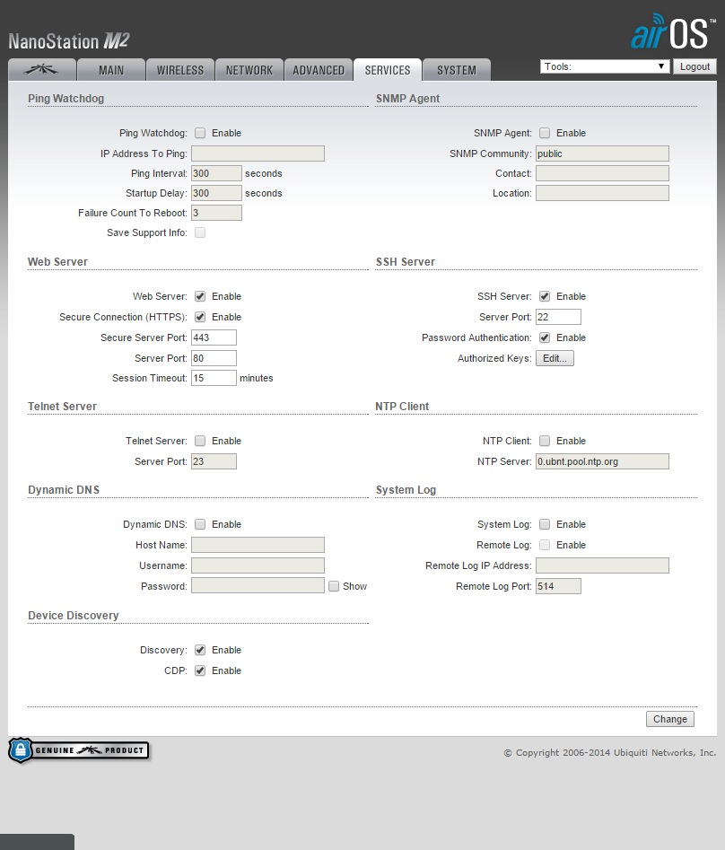This screenshot has width=725, height=850.
Task: Enable the Ping Watchdog checkbox
Action: coord(200,133)
